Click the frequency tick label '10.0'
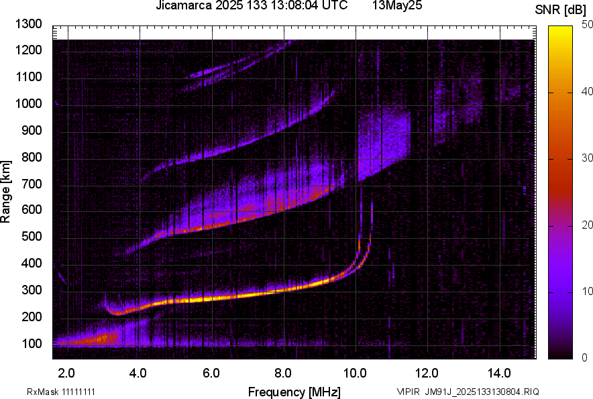 tap(355, 374)
